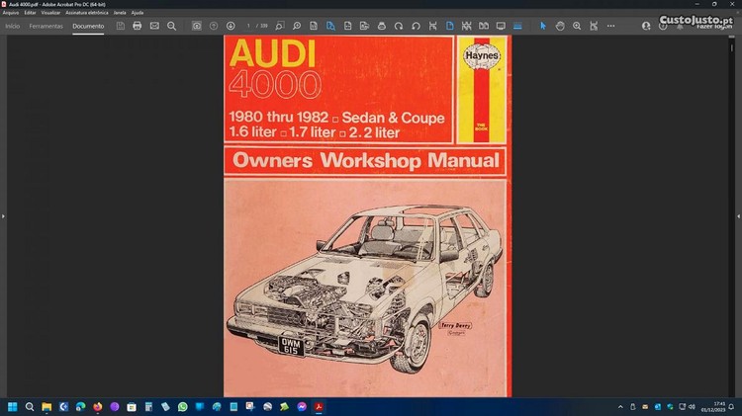Image resolution: width=742 pixels, height=416 pixels.
Task: Choose the Selection arrow tool
Action: [x=542, y=26]
